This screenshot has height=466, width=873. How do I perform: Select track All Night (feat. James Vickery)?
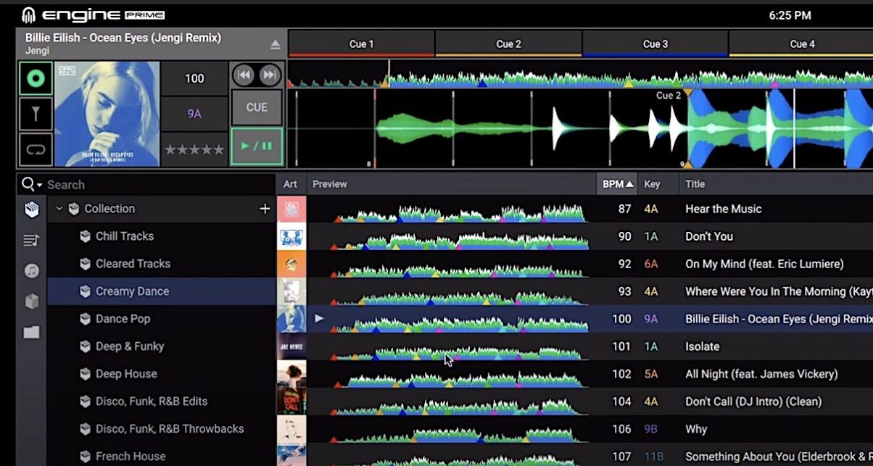click(761, 374)
